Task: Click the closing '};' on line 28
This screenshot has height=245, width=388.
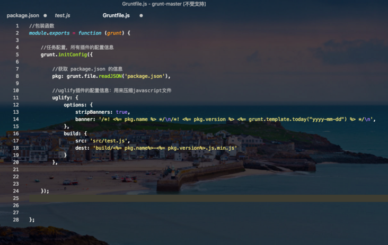Action: click(32, 220)
